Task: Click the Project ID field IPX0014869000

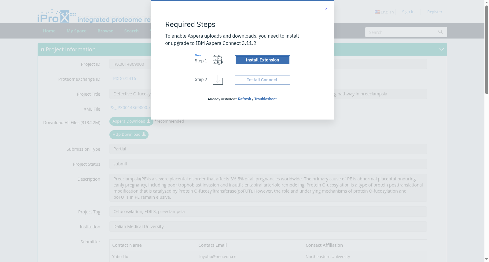Action: tap(268, 64)
